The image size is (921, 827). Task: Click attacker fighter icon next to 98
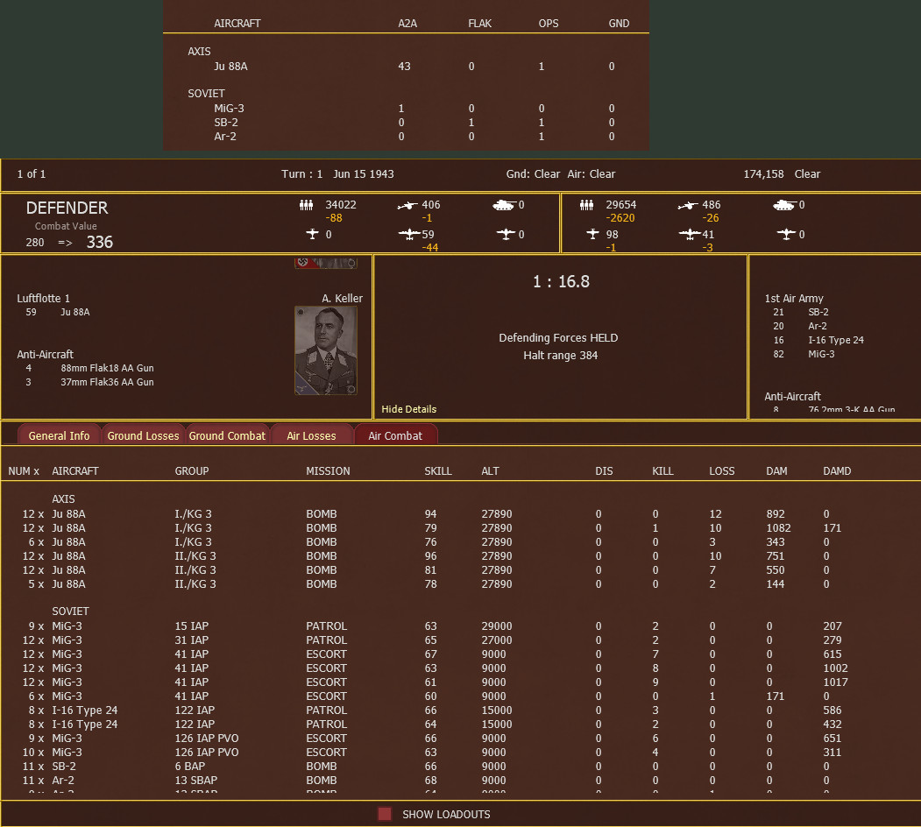pos(593,235)
